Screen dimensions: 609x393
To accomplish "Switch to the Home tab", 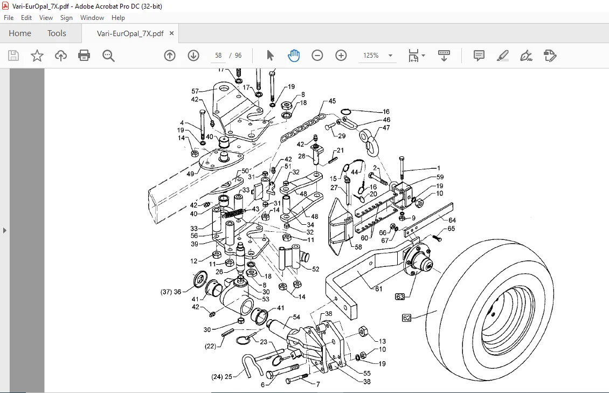I will (20, 33).
